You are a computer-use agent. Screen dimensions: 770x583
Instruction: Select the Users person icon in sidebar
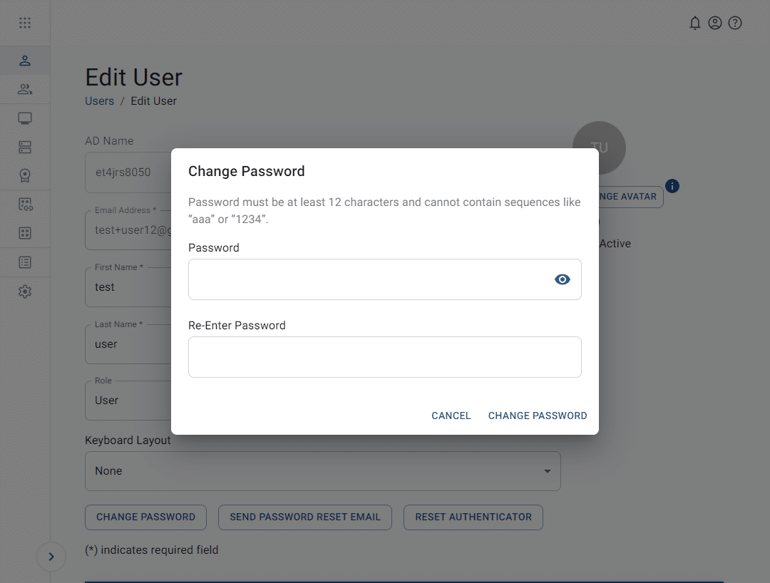(25, 61)
